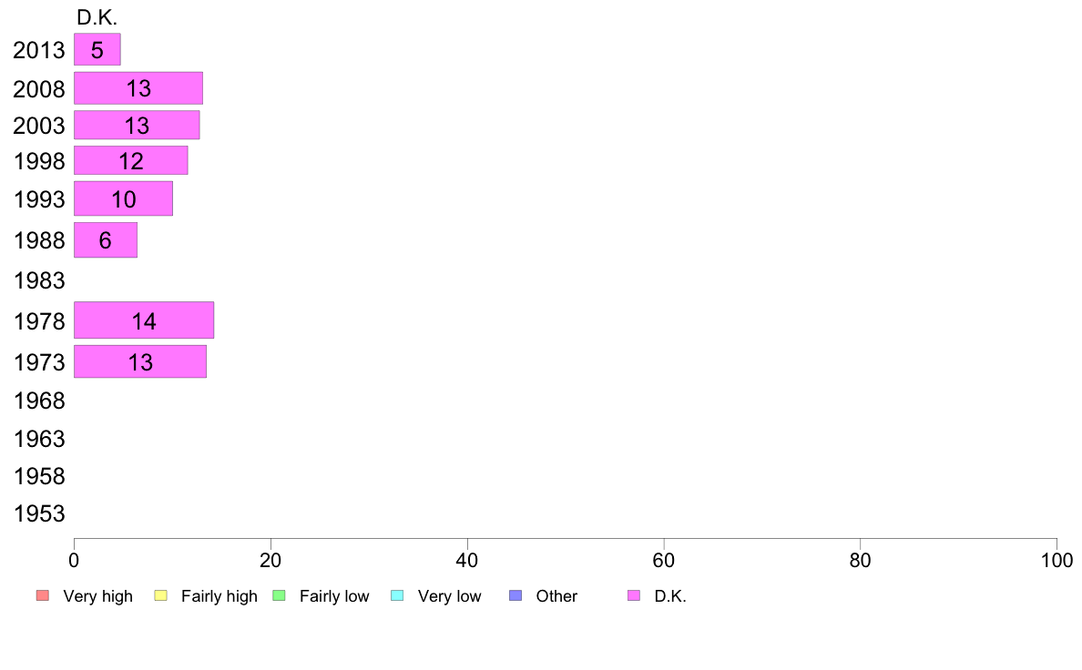Select the 1988 bar showing 6
This screenshot has width=1082, height=670.
pos(106,240)
